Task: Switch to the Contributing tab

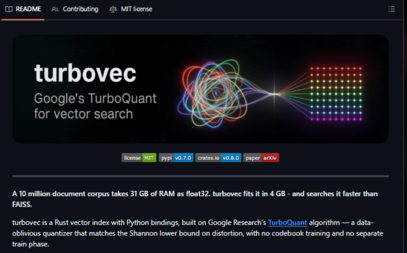Action: click(75, 9)
